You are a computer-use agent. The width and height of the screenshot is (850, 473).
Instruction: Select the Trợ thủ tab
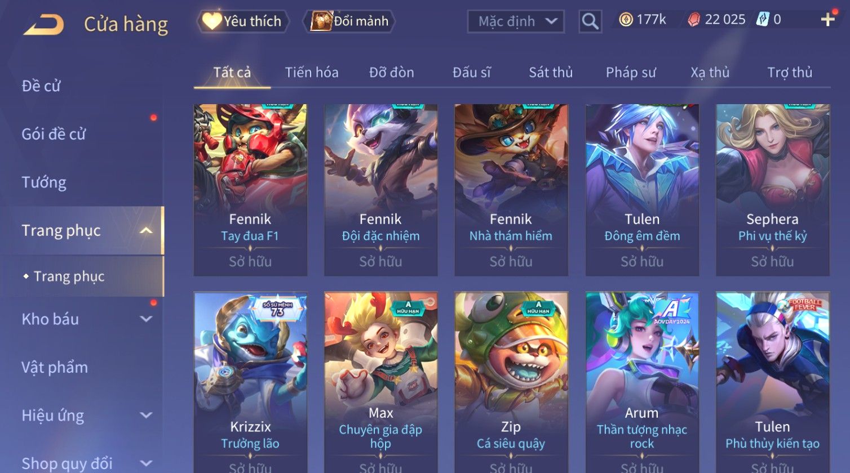point(790,72)
